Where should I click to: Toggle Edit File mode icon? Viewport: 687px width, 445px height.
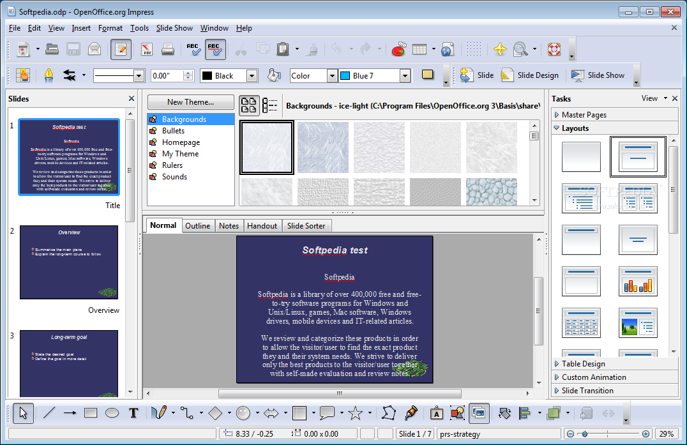pos(121,49)
